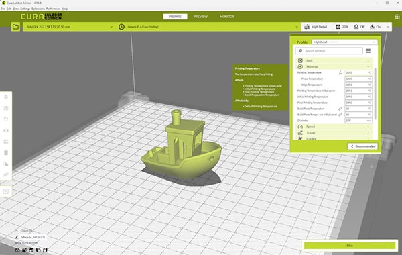Open the Profile High Detail dropdown

coord(344,42)
